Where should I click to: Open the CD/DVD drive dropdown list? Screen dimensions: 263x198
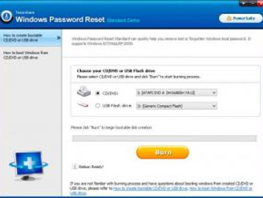pyautogui.click(x=176, y=93)
